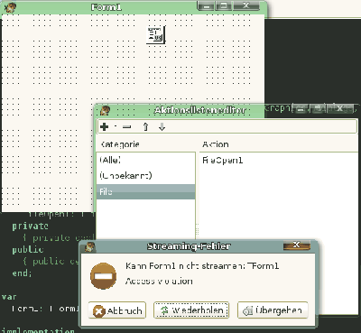This screenshot has width=361, height=333.
Task: Click the 'Kann Form1 nicht streamen' message
Action: (x=202, y=266)
